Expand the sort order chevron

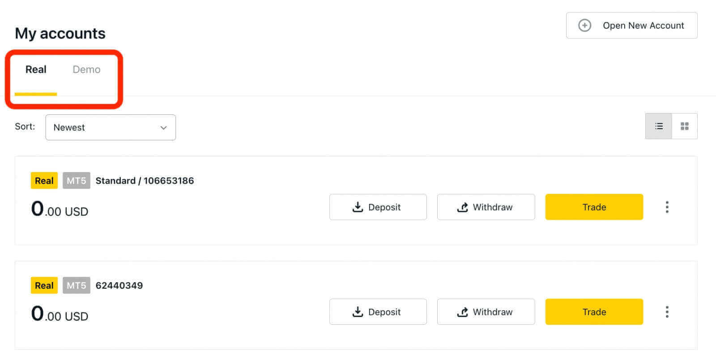(163, 127)
